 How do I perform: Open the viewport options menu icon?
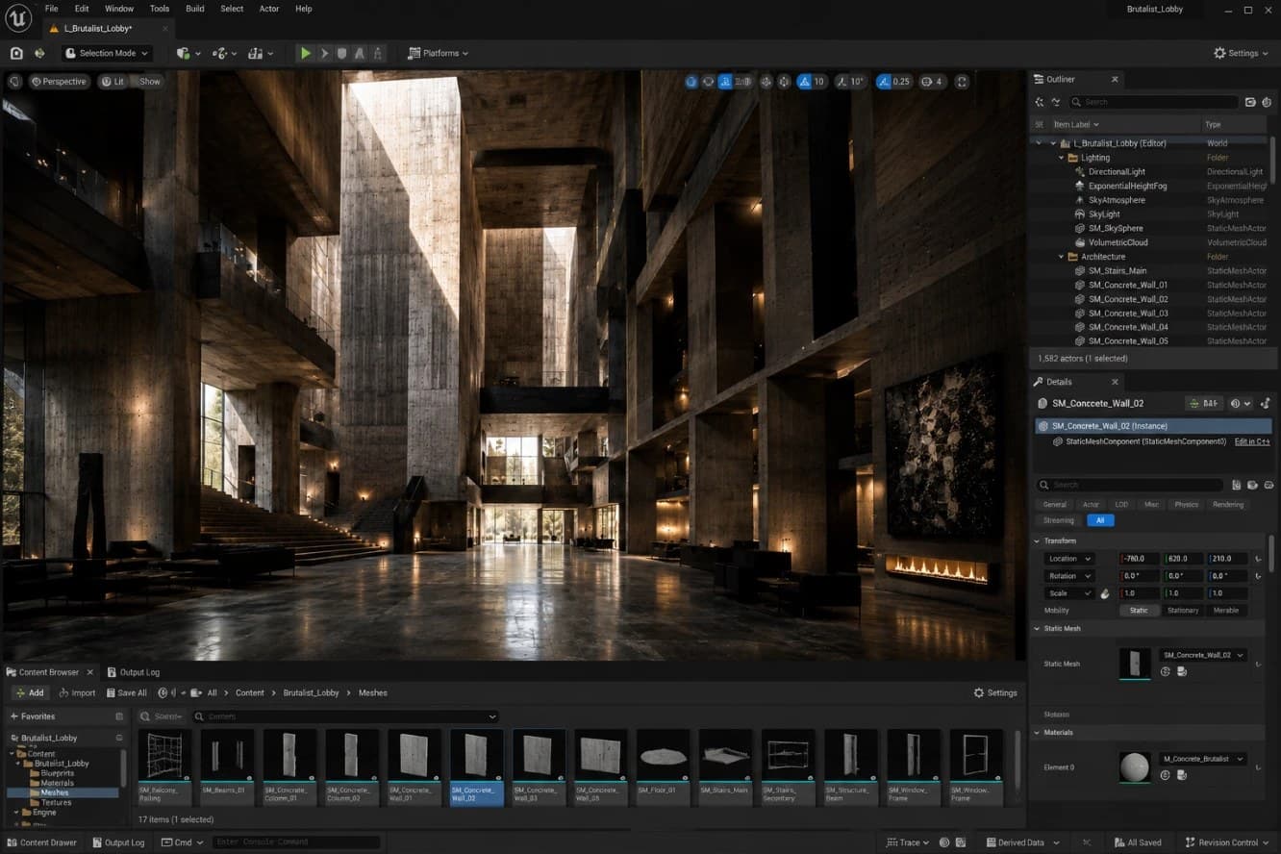pos(14,82)
